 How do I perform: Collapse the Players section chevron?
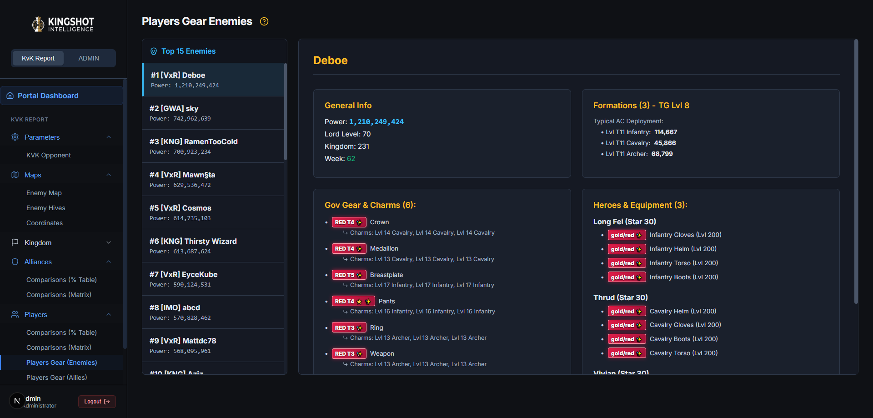point(109,314)
